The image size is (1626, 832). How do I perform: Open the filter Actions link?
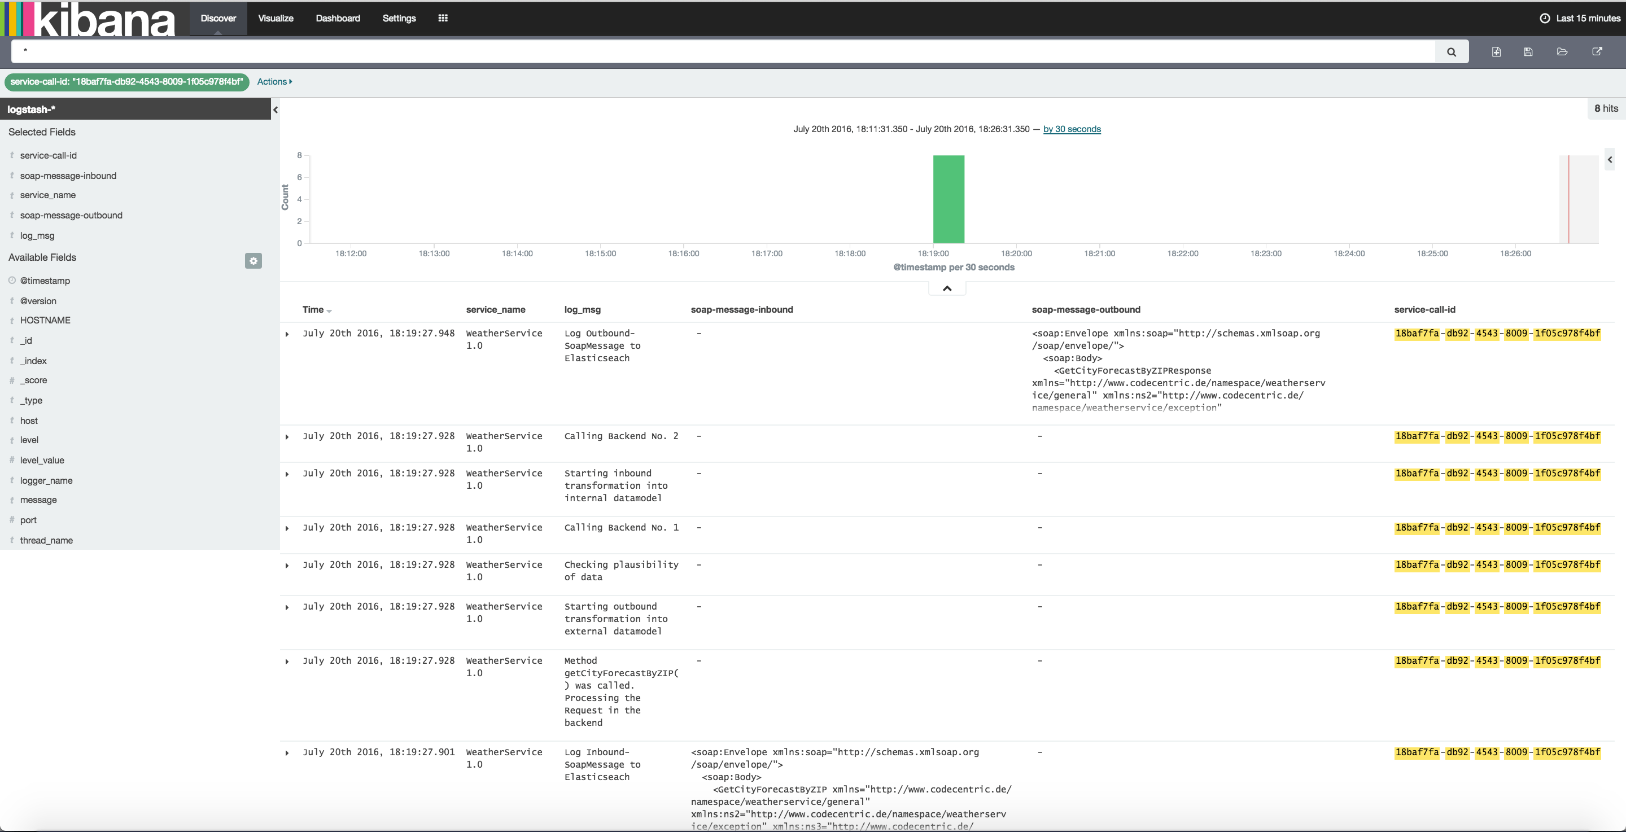[x=274, y=81]
